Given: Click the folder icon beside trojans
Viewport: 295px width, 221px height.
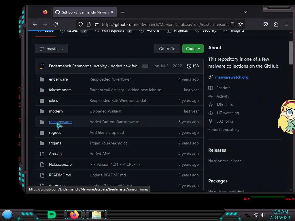Looking at the screenshot, I should (42, 143).
